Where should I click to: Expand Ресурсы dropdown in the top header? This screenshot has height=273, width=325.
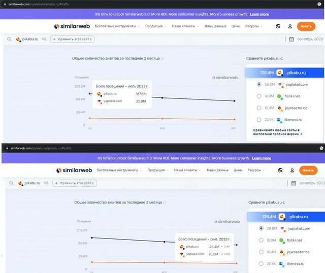pyautogui.click(x=254, y=26)
